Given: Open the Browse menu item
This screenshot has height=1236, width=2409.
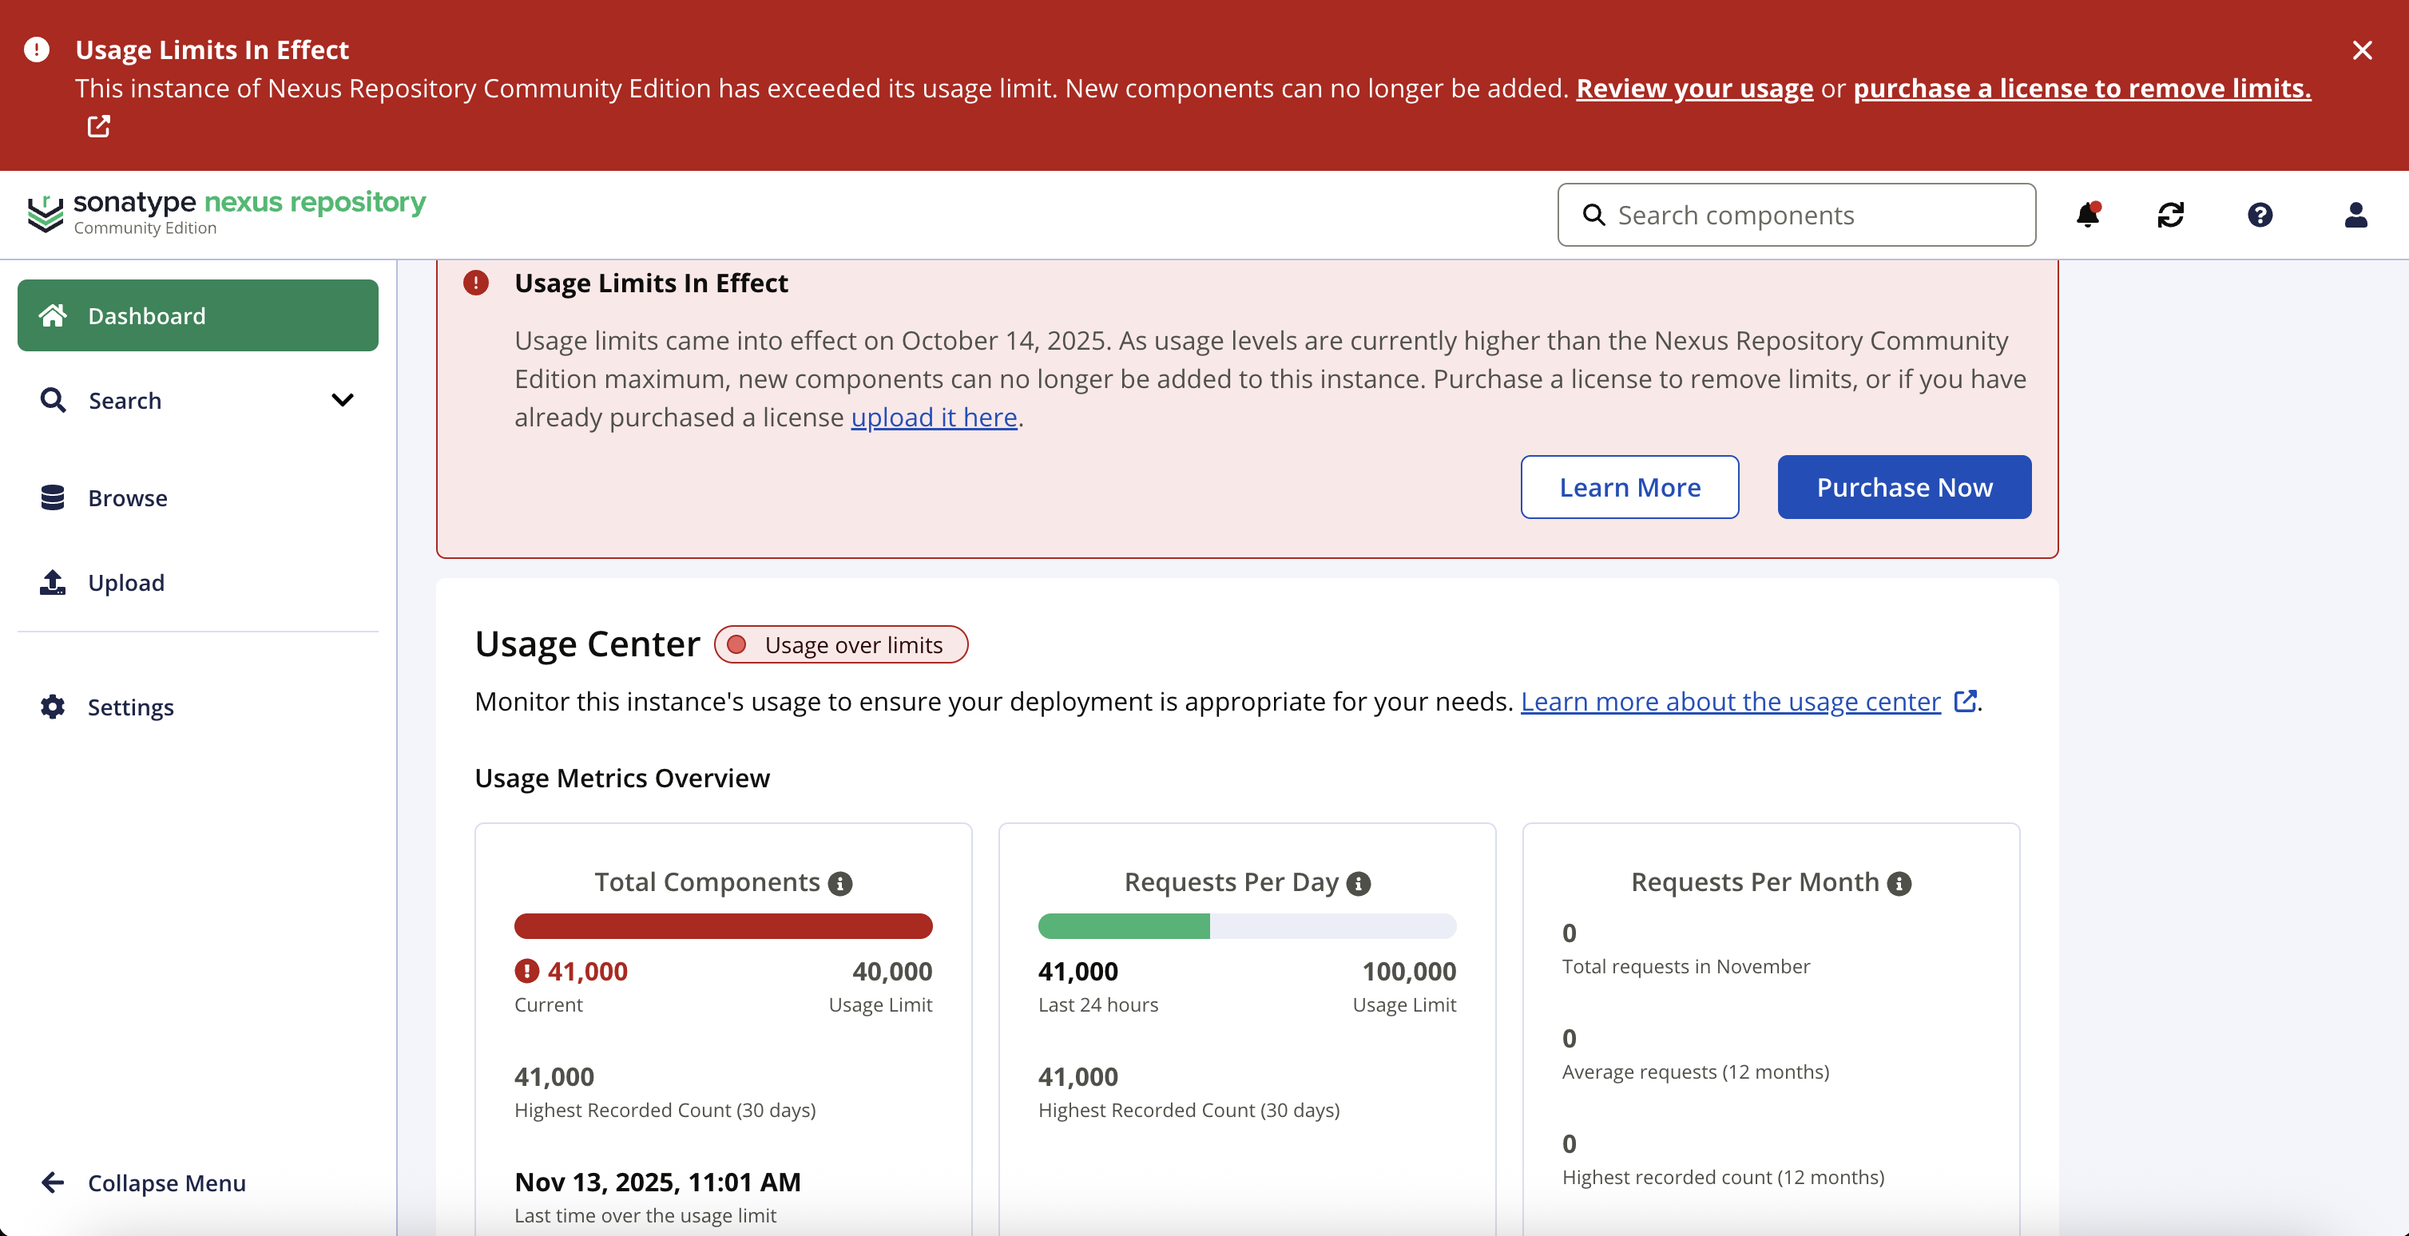Looking at the screenshot, I should (x=198, y=497).
